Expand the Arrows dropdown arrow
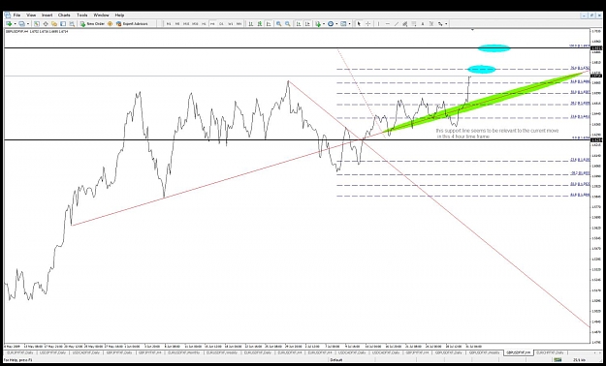Screen dimensions: 606x366 446,24
